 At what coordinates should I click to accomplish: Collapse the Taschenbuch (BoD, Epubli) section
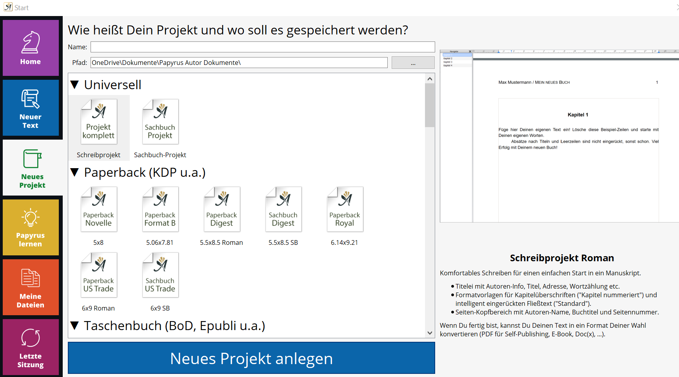[x=76, y=325]
